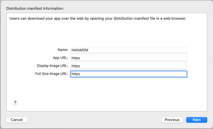The image size is (213, 129).
Task: Select the App URL text field
Action: [x=129, y=58]
